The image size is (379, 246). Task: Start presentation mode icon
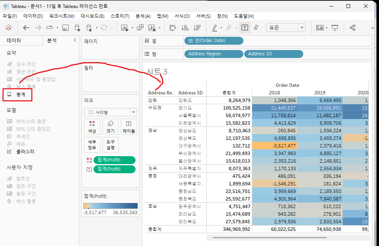click(x=335, y=28)
